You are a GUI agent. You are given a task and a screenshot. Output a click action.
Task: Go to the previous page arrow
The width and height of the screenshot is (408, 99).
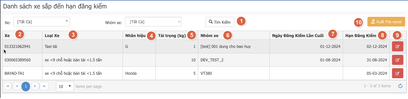click(x=17, y=86)
